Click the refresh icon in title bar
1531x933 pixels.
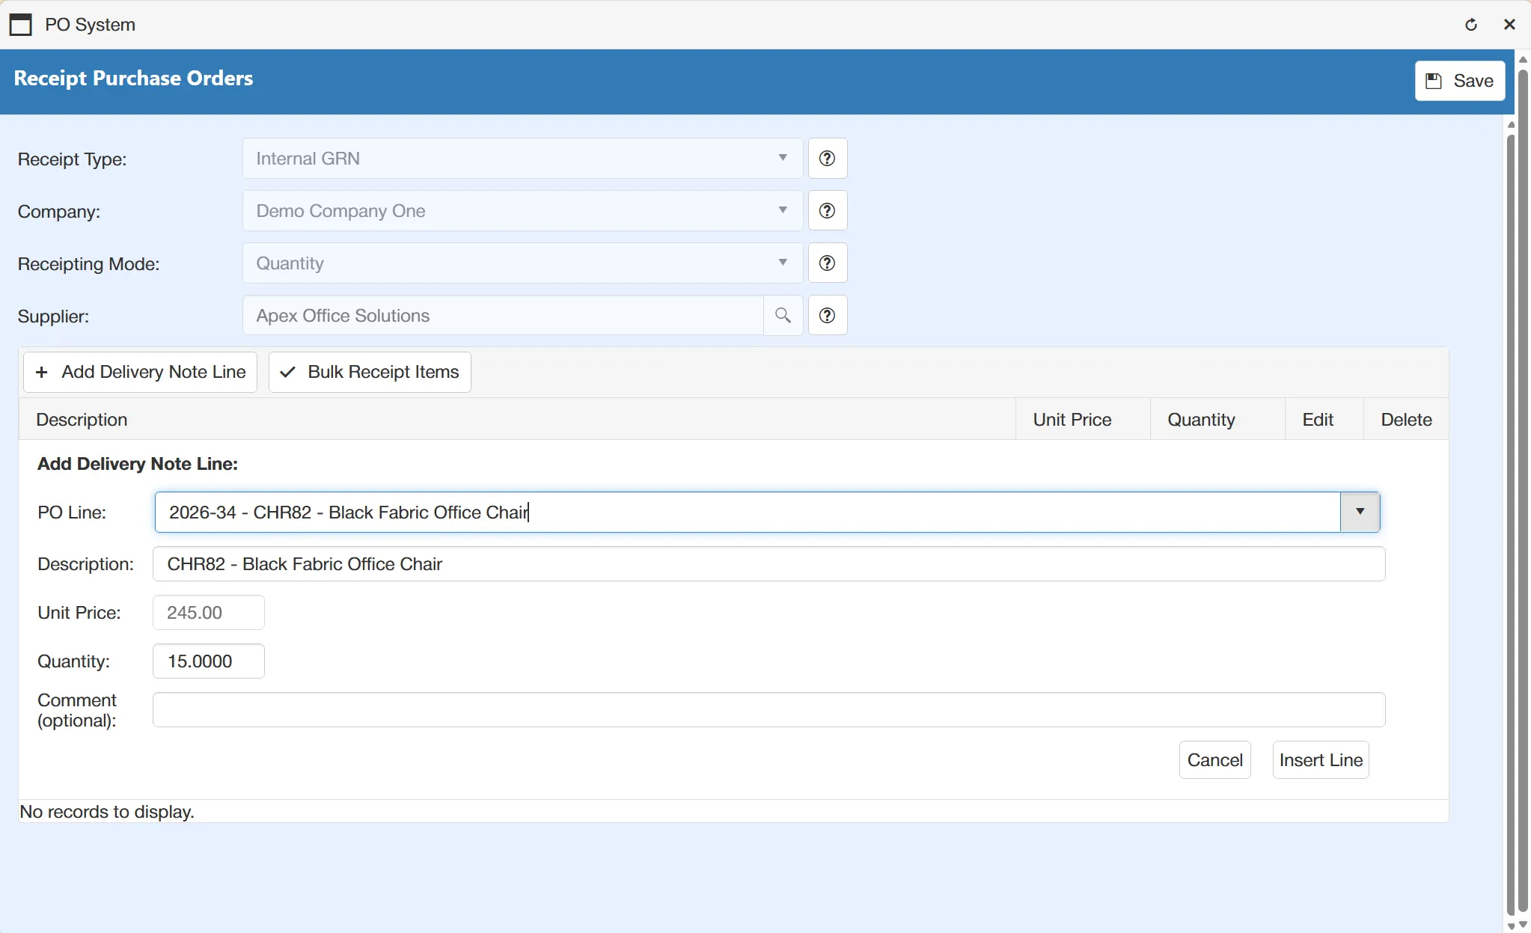tap(1471, 25)
